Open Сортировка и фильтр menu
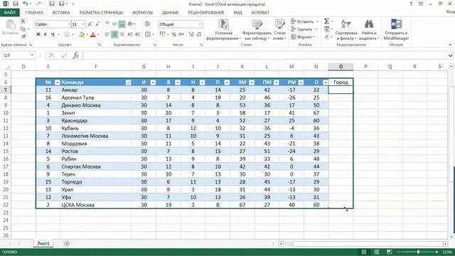Screen dimensions: 455x256 pyautogui.click(x=346, y=30)
